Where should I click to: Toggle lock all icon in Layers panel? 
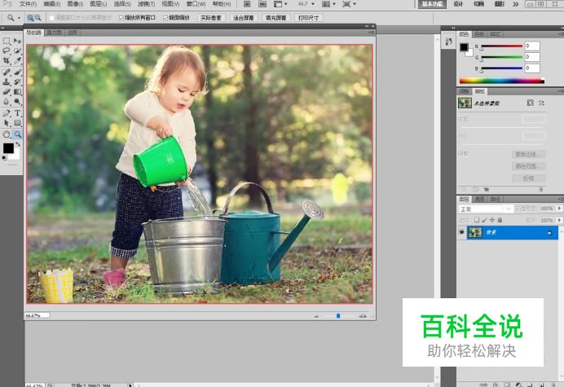(x=500, y=220)
